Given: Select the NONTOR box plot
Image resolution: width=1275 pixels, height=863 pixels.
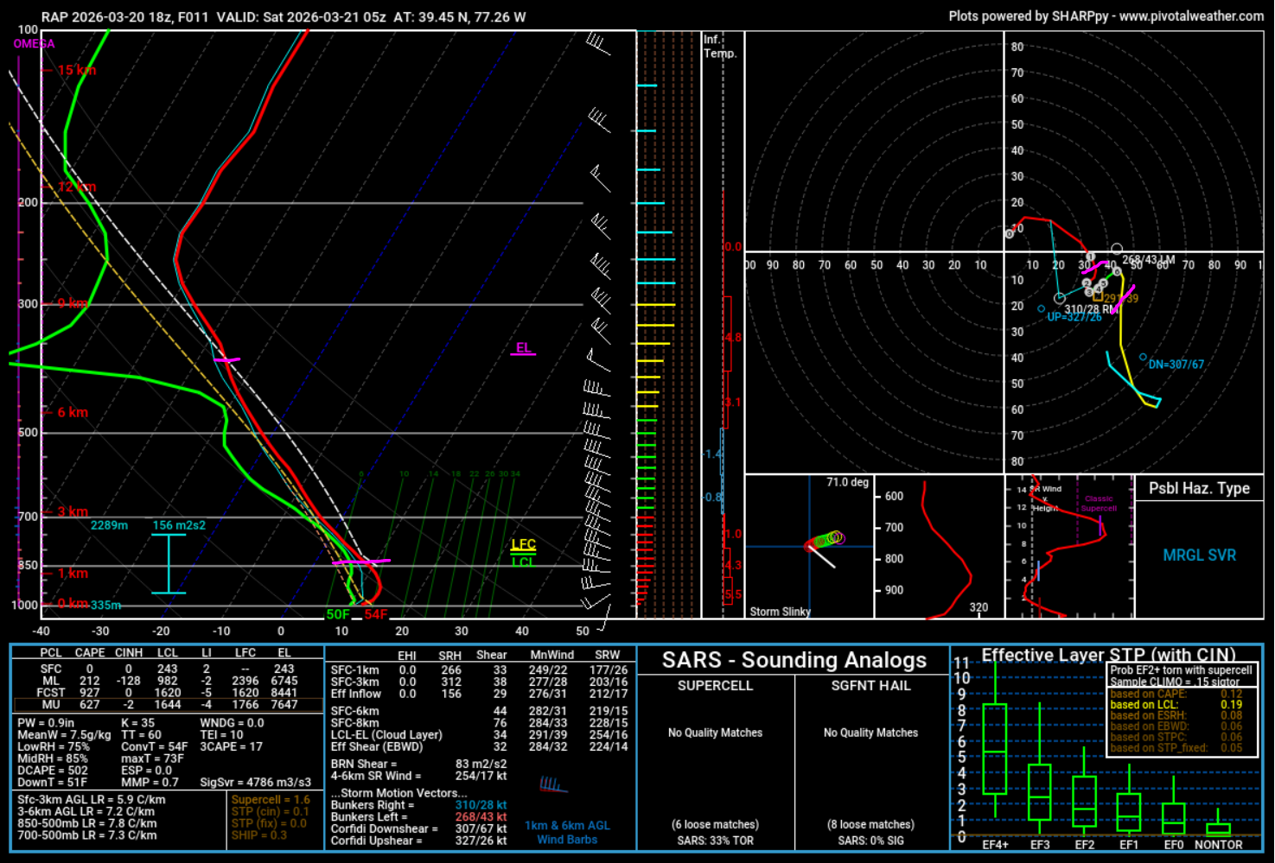Looking at the screenshot, I should click(x=1218, y=828).
